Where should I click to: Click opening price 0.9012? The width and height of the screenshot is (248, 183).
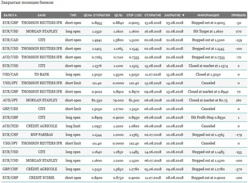[97, 92]
